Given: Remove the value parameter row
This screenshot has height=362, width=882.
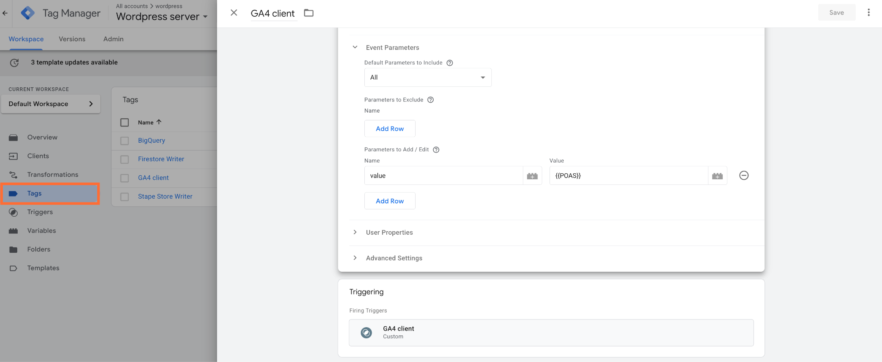Looking at the screenshot, I should (744, 175).
